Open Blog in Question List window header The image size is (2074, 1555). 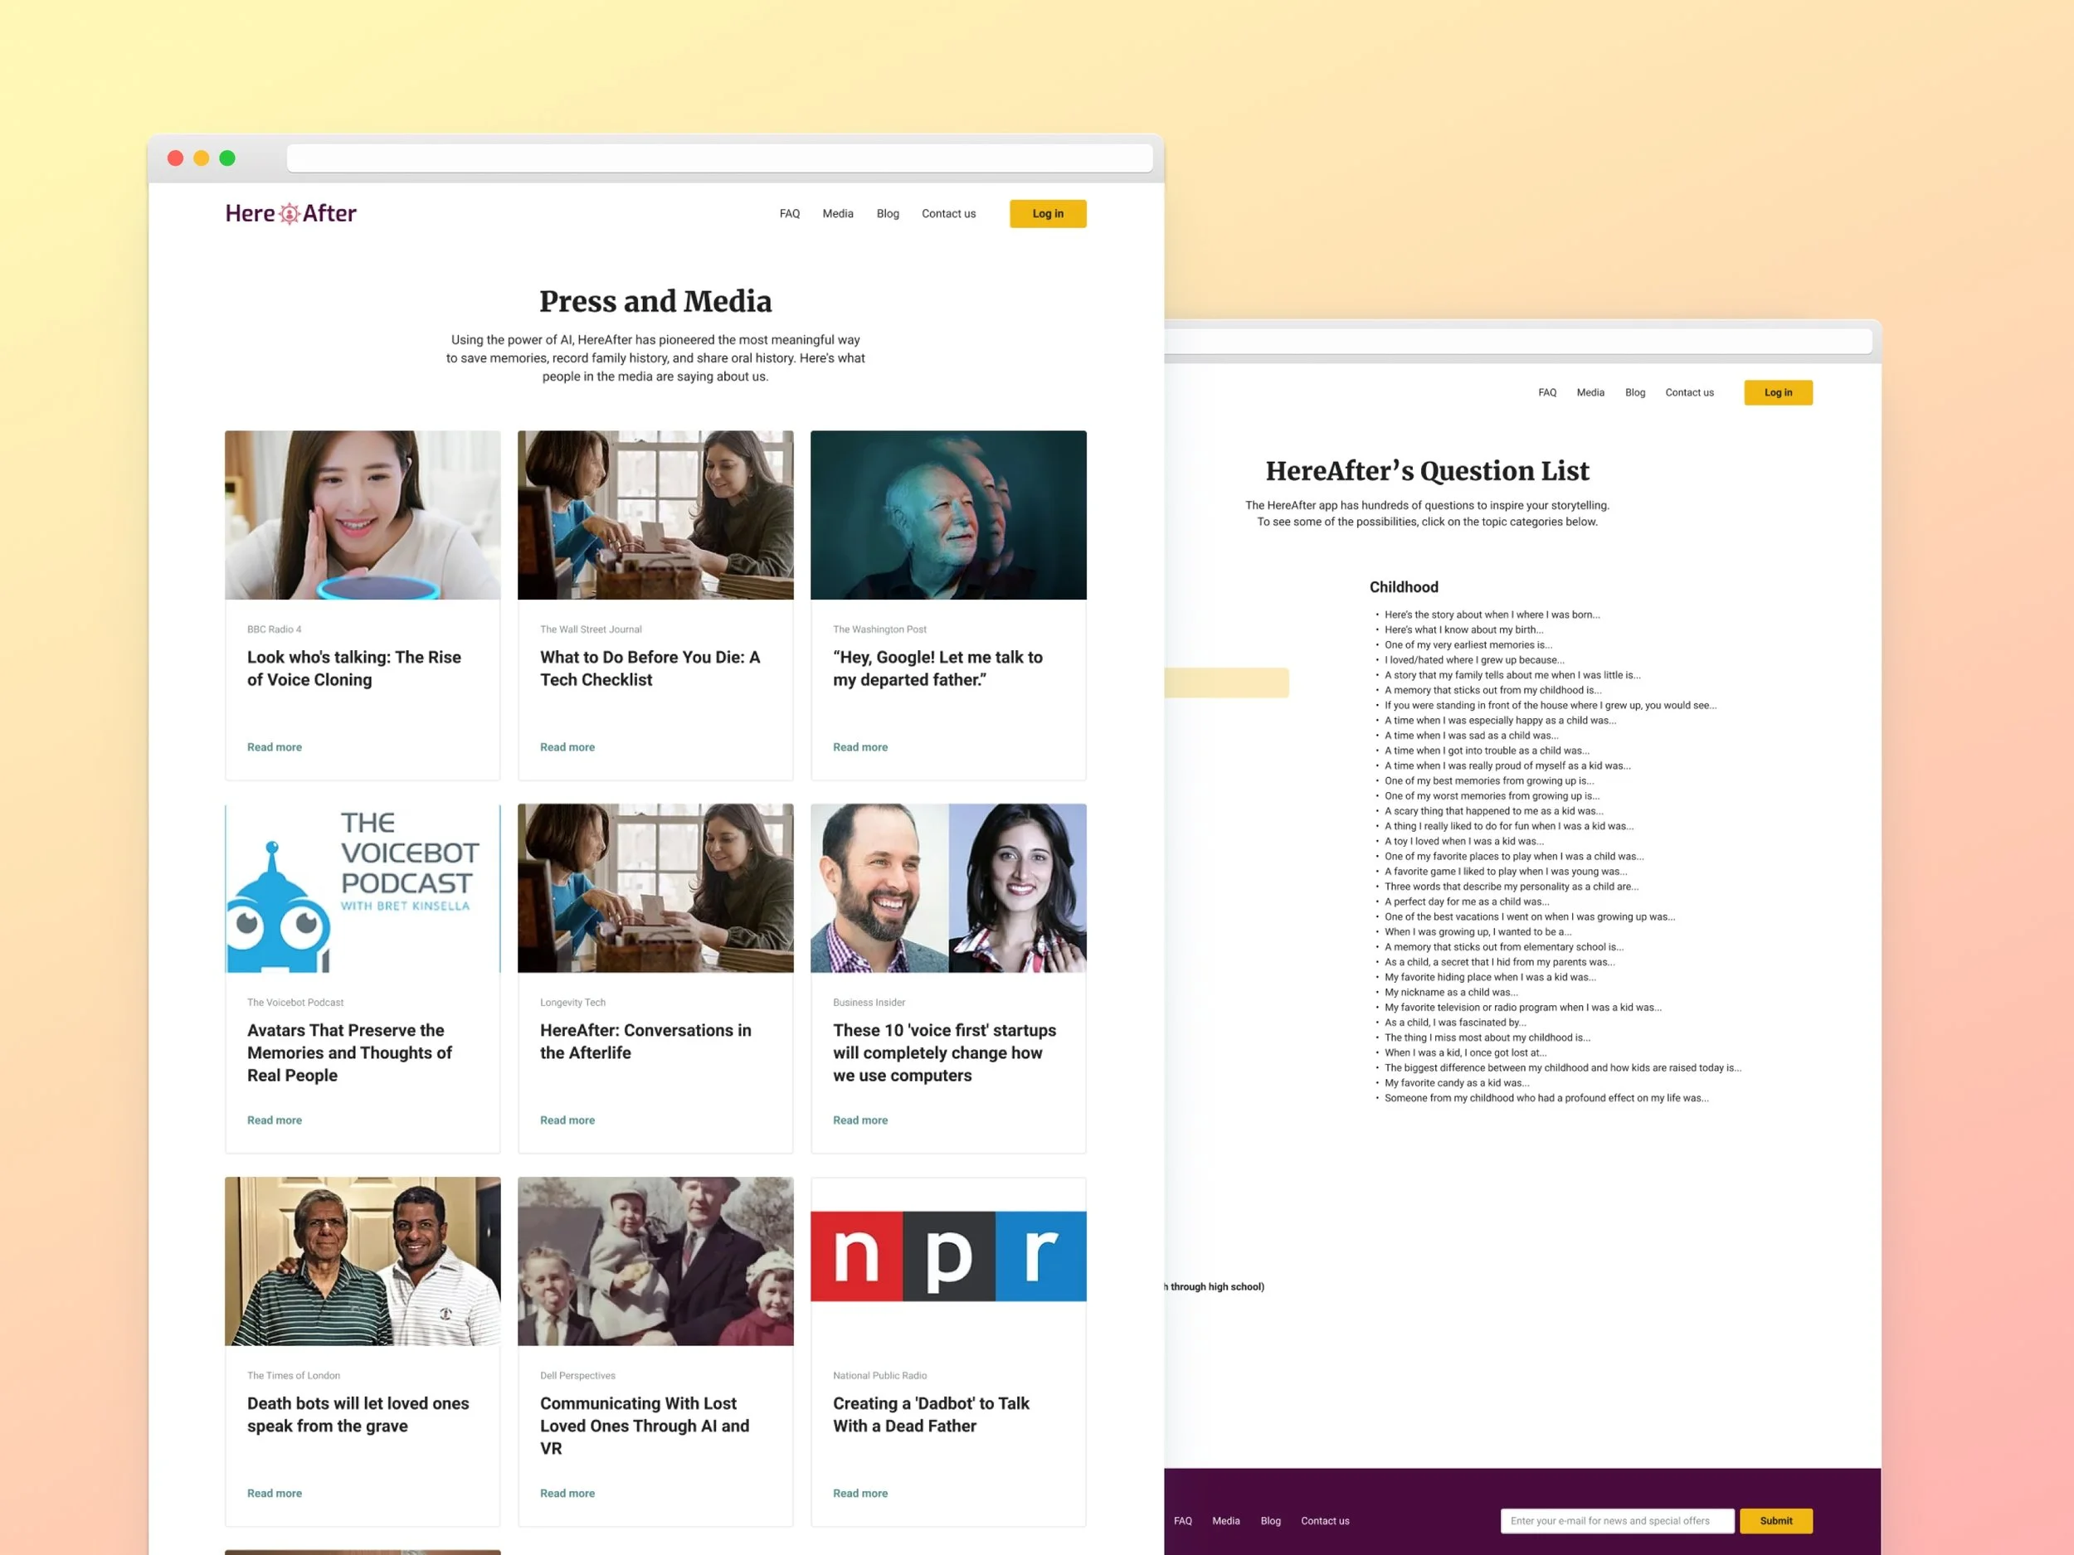pos(1635,393)
